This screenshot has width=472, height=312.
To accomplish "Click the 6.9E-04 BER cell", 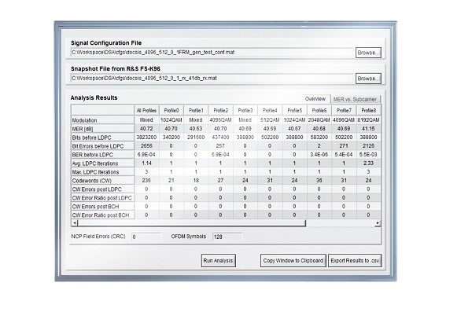I will tap(146, 154).
